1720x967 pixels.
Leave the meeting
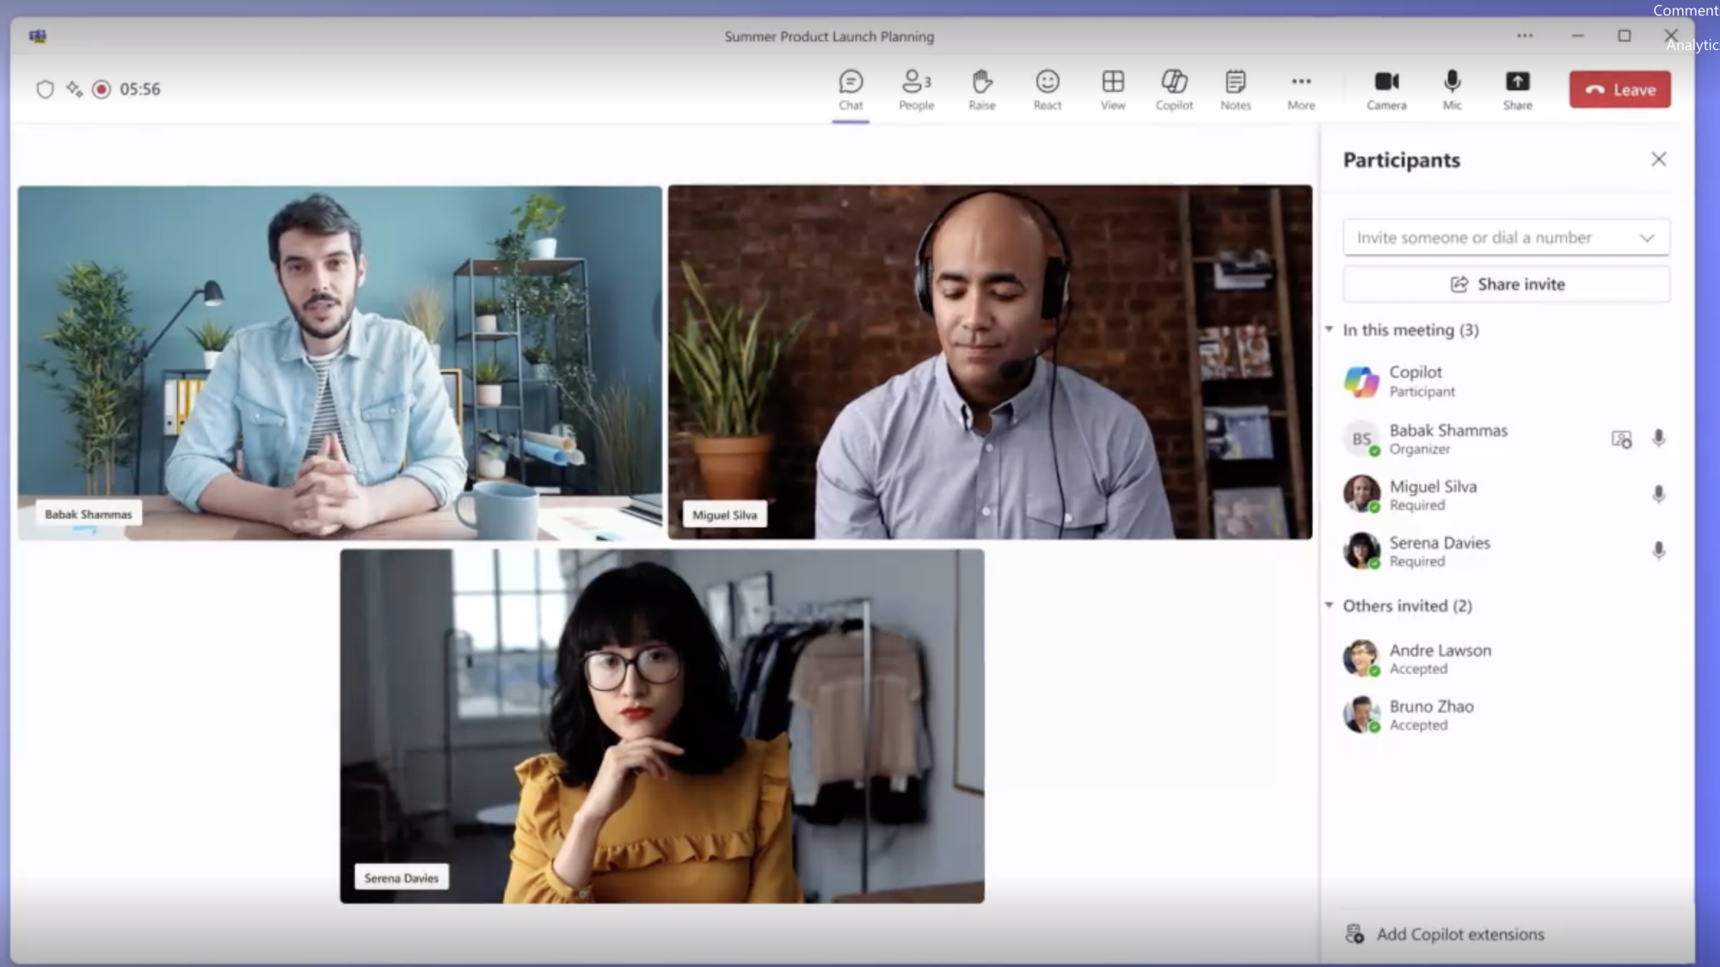coord(1619,89)
